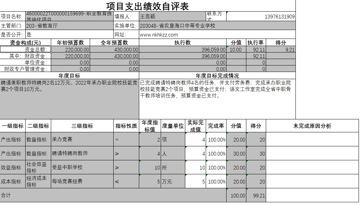Click the 全年预算数 column header

coord(115,43)
